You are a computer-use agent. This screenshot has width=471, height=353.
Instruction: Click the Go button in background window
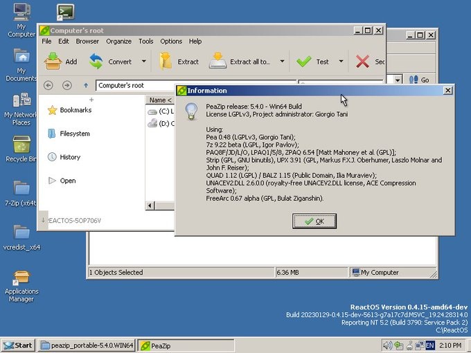[x=420, y=80]
